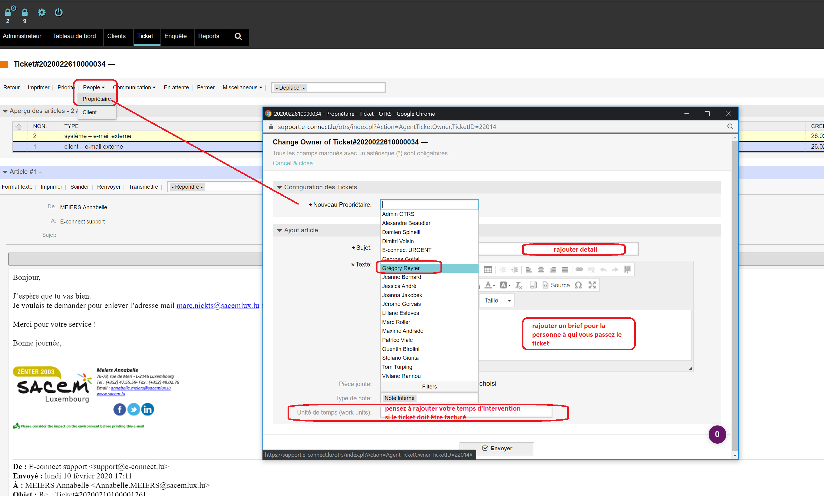Click the locked tickets icon showing 9

(25, 12)
